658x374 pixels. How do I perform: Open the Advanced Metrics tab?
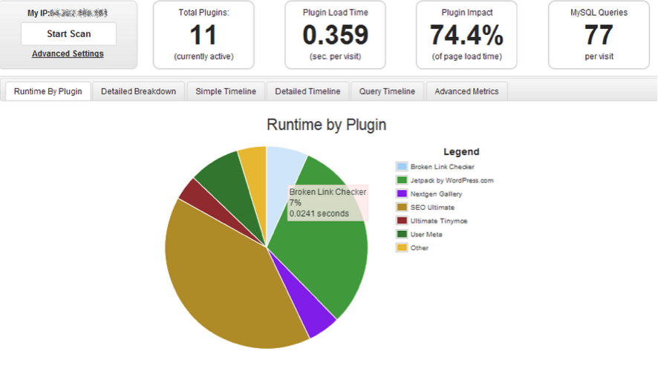pyautogui.click(x=466, y=91)
